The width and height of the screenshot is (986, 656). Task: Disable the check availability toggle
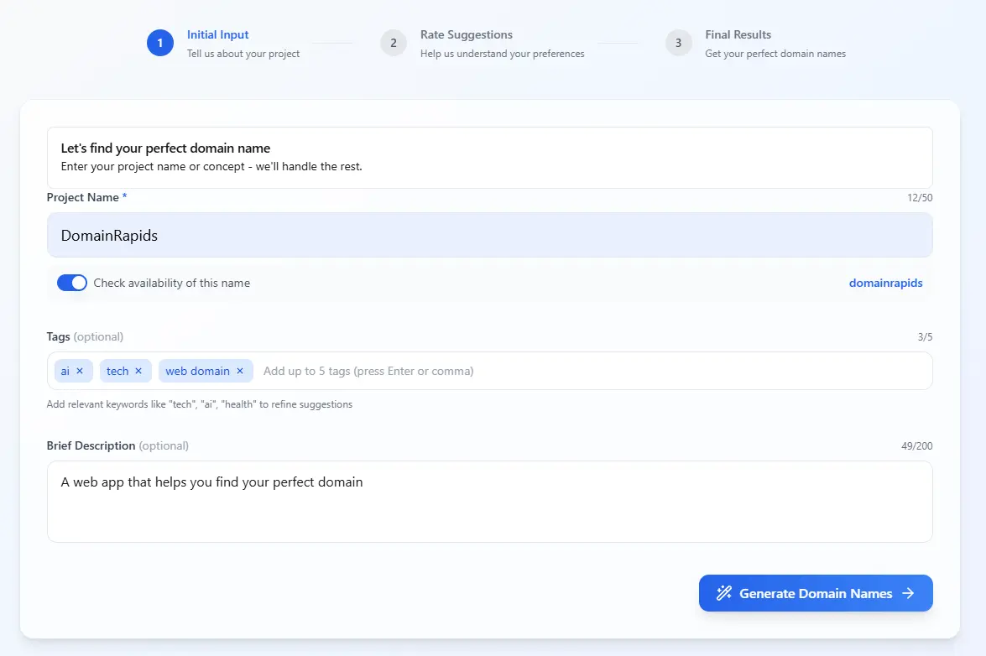[72, 283]
